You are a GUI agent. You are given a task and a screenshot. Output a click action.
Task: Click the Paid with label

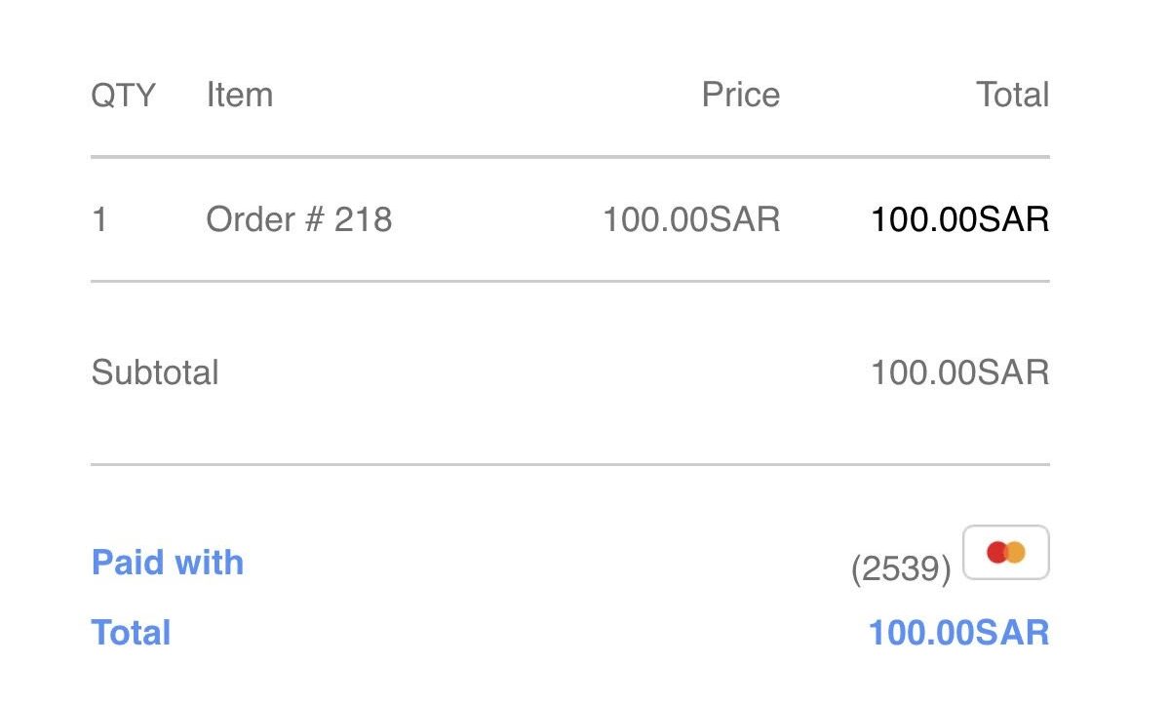(x=168, y=563)
